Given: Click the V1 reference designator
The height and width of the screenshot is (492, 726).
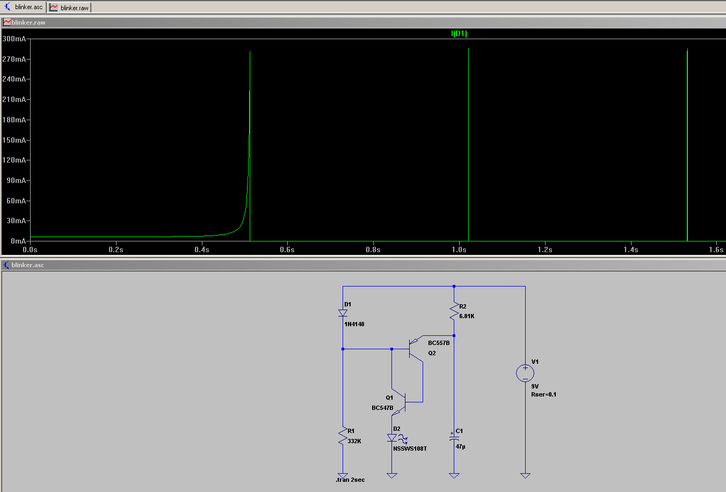Looking at the screenshot, I should point(535,362).
